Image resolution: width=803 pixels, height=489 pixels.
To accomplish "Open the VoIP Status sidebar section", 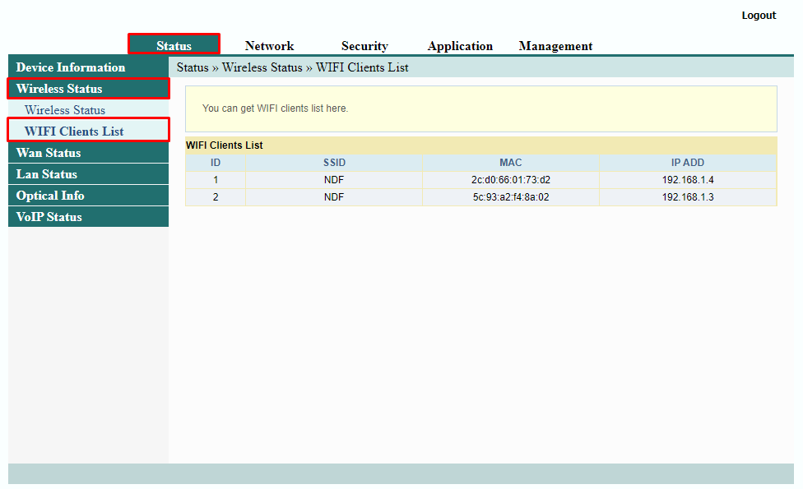I will tap(49, 217).
